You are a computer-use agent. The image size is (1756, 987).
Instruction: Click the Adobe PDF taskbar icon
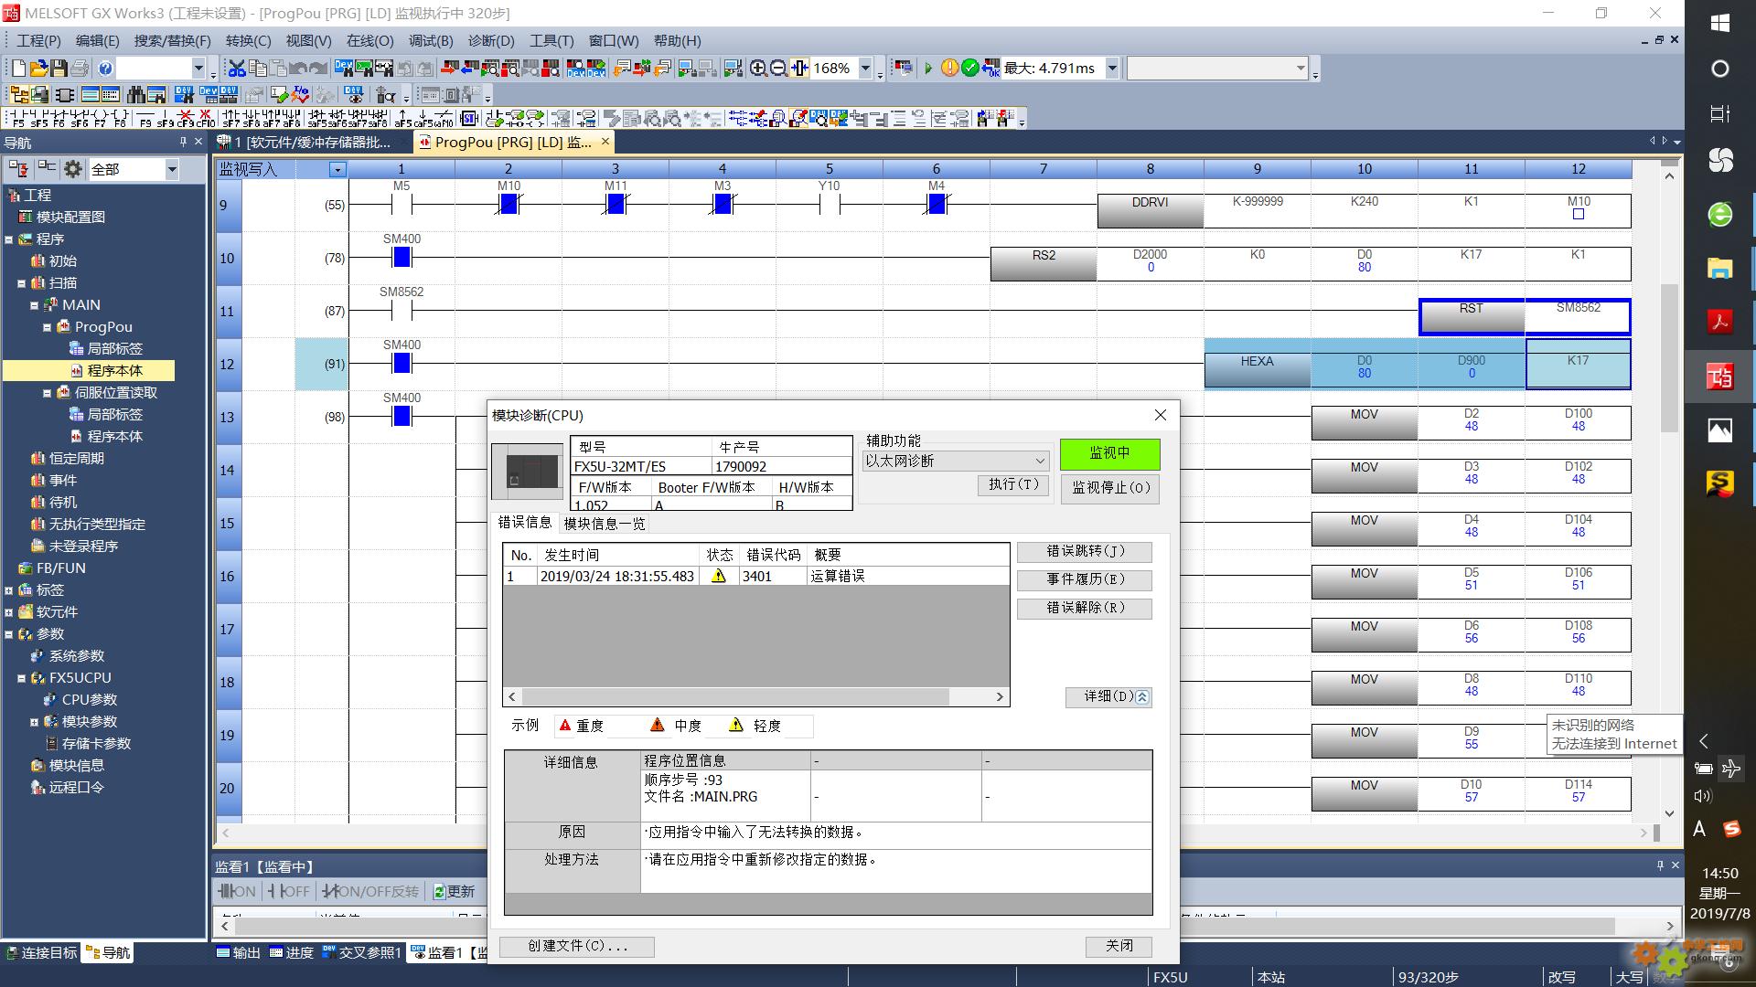click(x=1719, y=322)
